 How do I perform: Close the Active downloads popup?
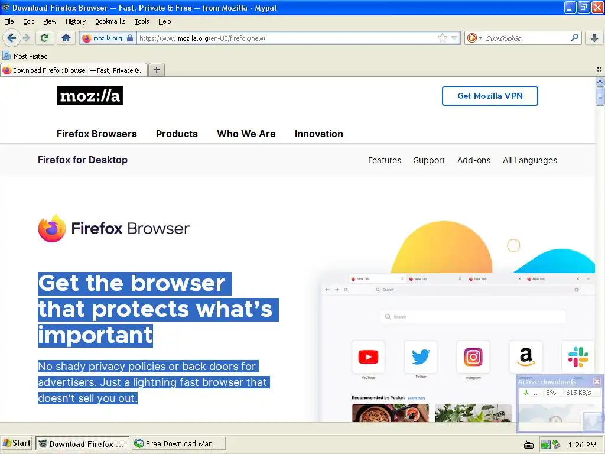pyautogui.click(x=597, y=381)
